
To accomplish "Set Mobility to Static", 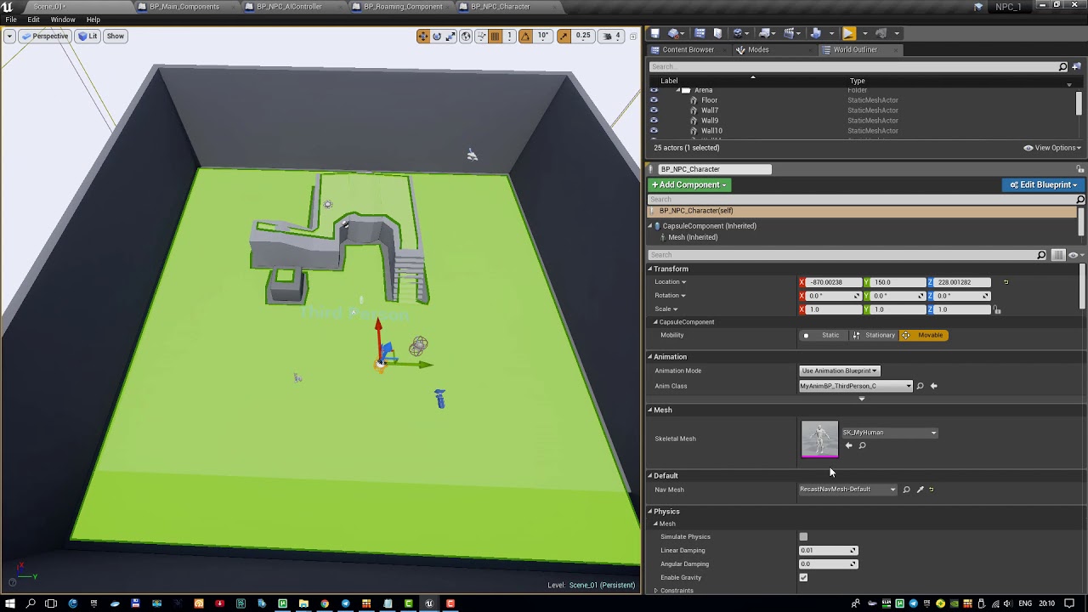I will pyautogui.click(x=823, y=335).
